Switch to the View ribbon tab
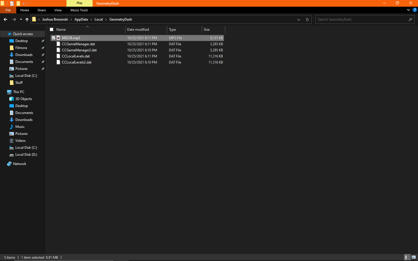 pos(58,10)
